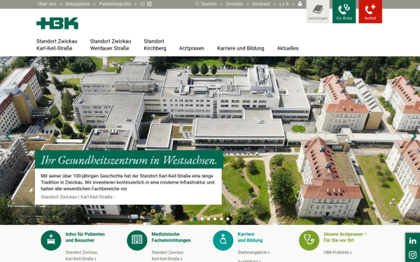Open Karriere und Bildung main menu

pyautogui.click(x=241, y=48)
